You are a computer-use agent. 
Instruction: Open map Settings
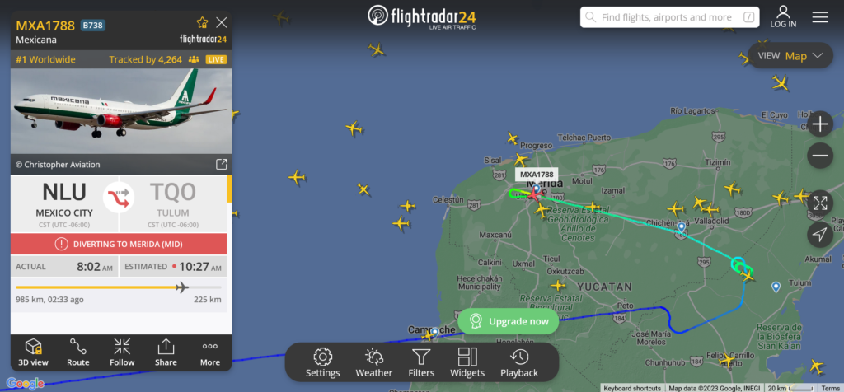pos(323,362)
